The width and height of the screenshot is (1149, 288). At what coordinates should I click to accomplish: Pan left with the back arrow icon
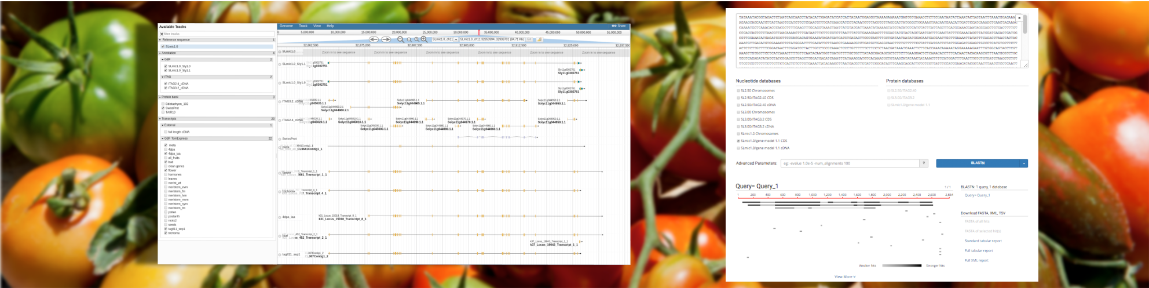tap(374, 39)
